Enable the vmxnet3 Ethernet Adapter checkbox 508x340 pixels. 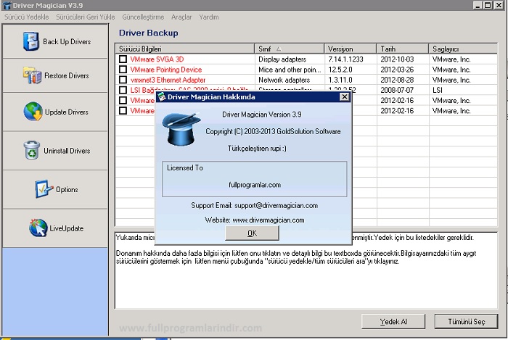123,80
